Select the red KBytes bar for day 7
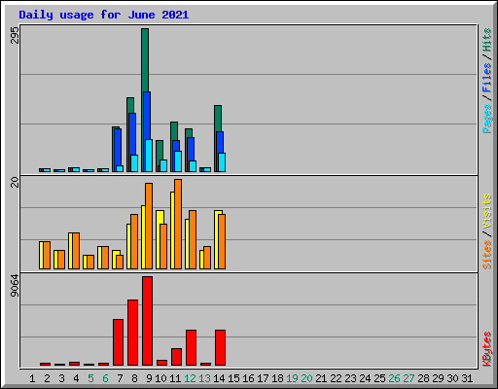 (118, 342)
